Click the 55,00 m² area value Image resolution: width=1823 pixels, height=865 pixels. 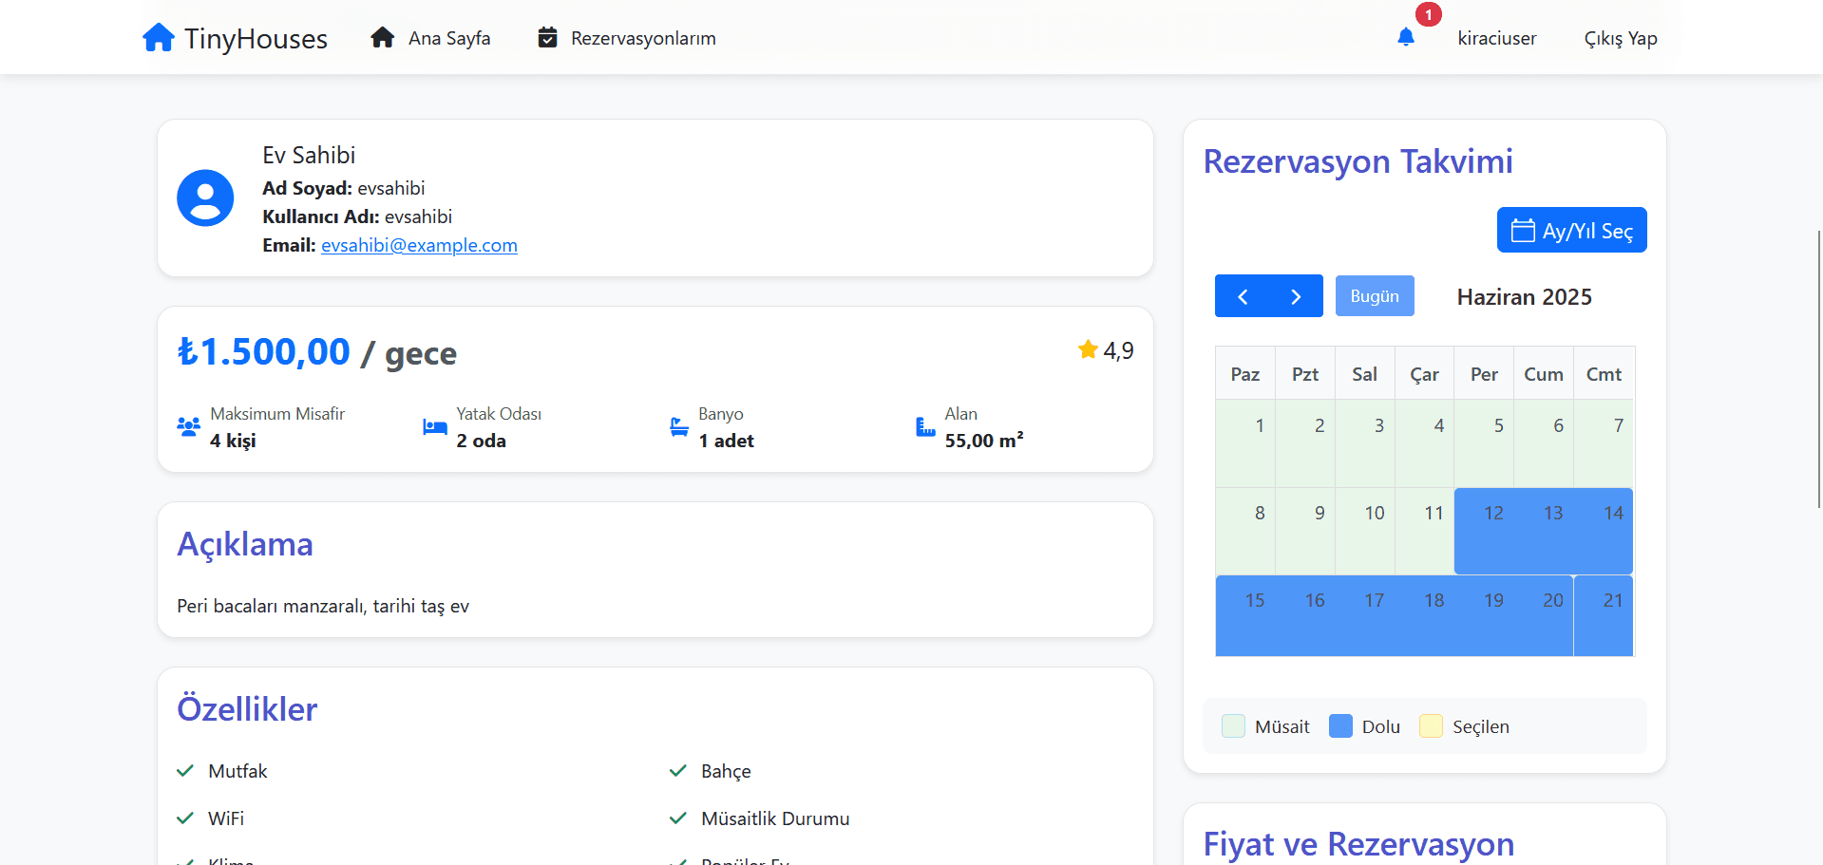point(984,441)
